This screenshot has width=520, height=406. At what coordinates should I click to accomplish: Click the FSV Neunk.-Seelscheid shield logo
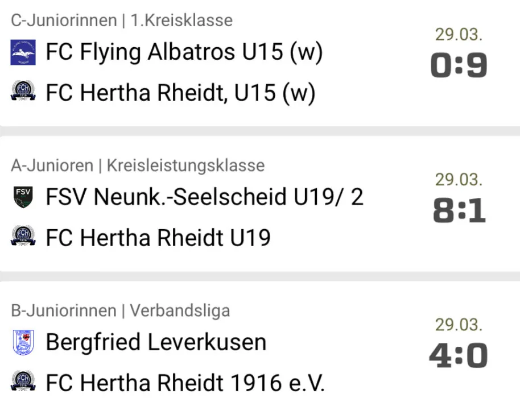pos(23,197)
